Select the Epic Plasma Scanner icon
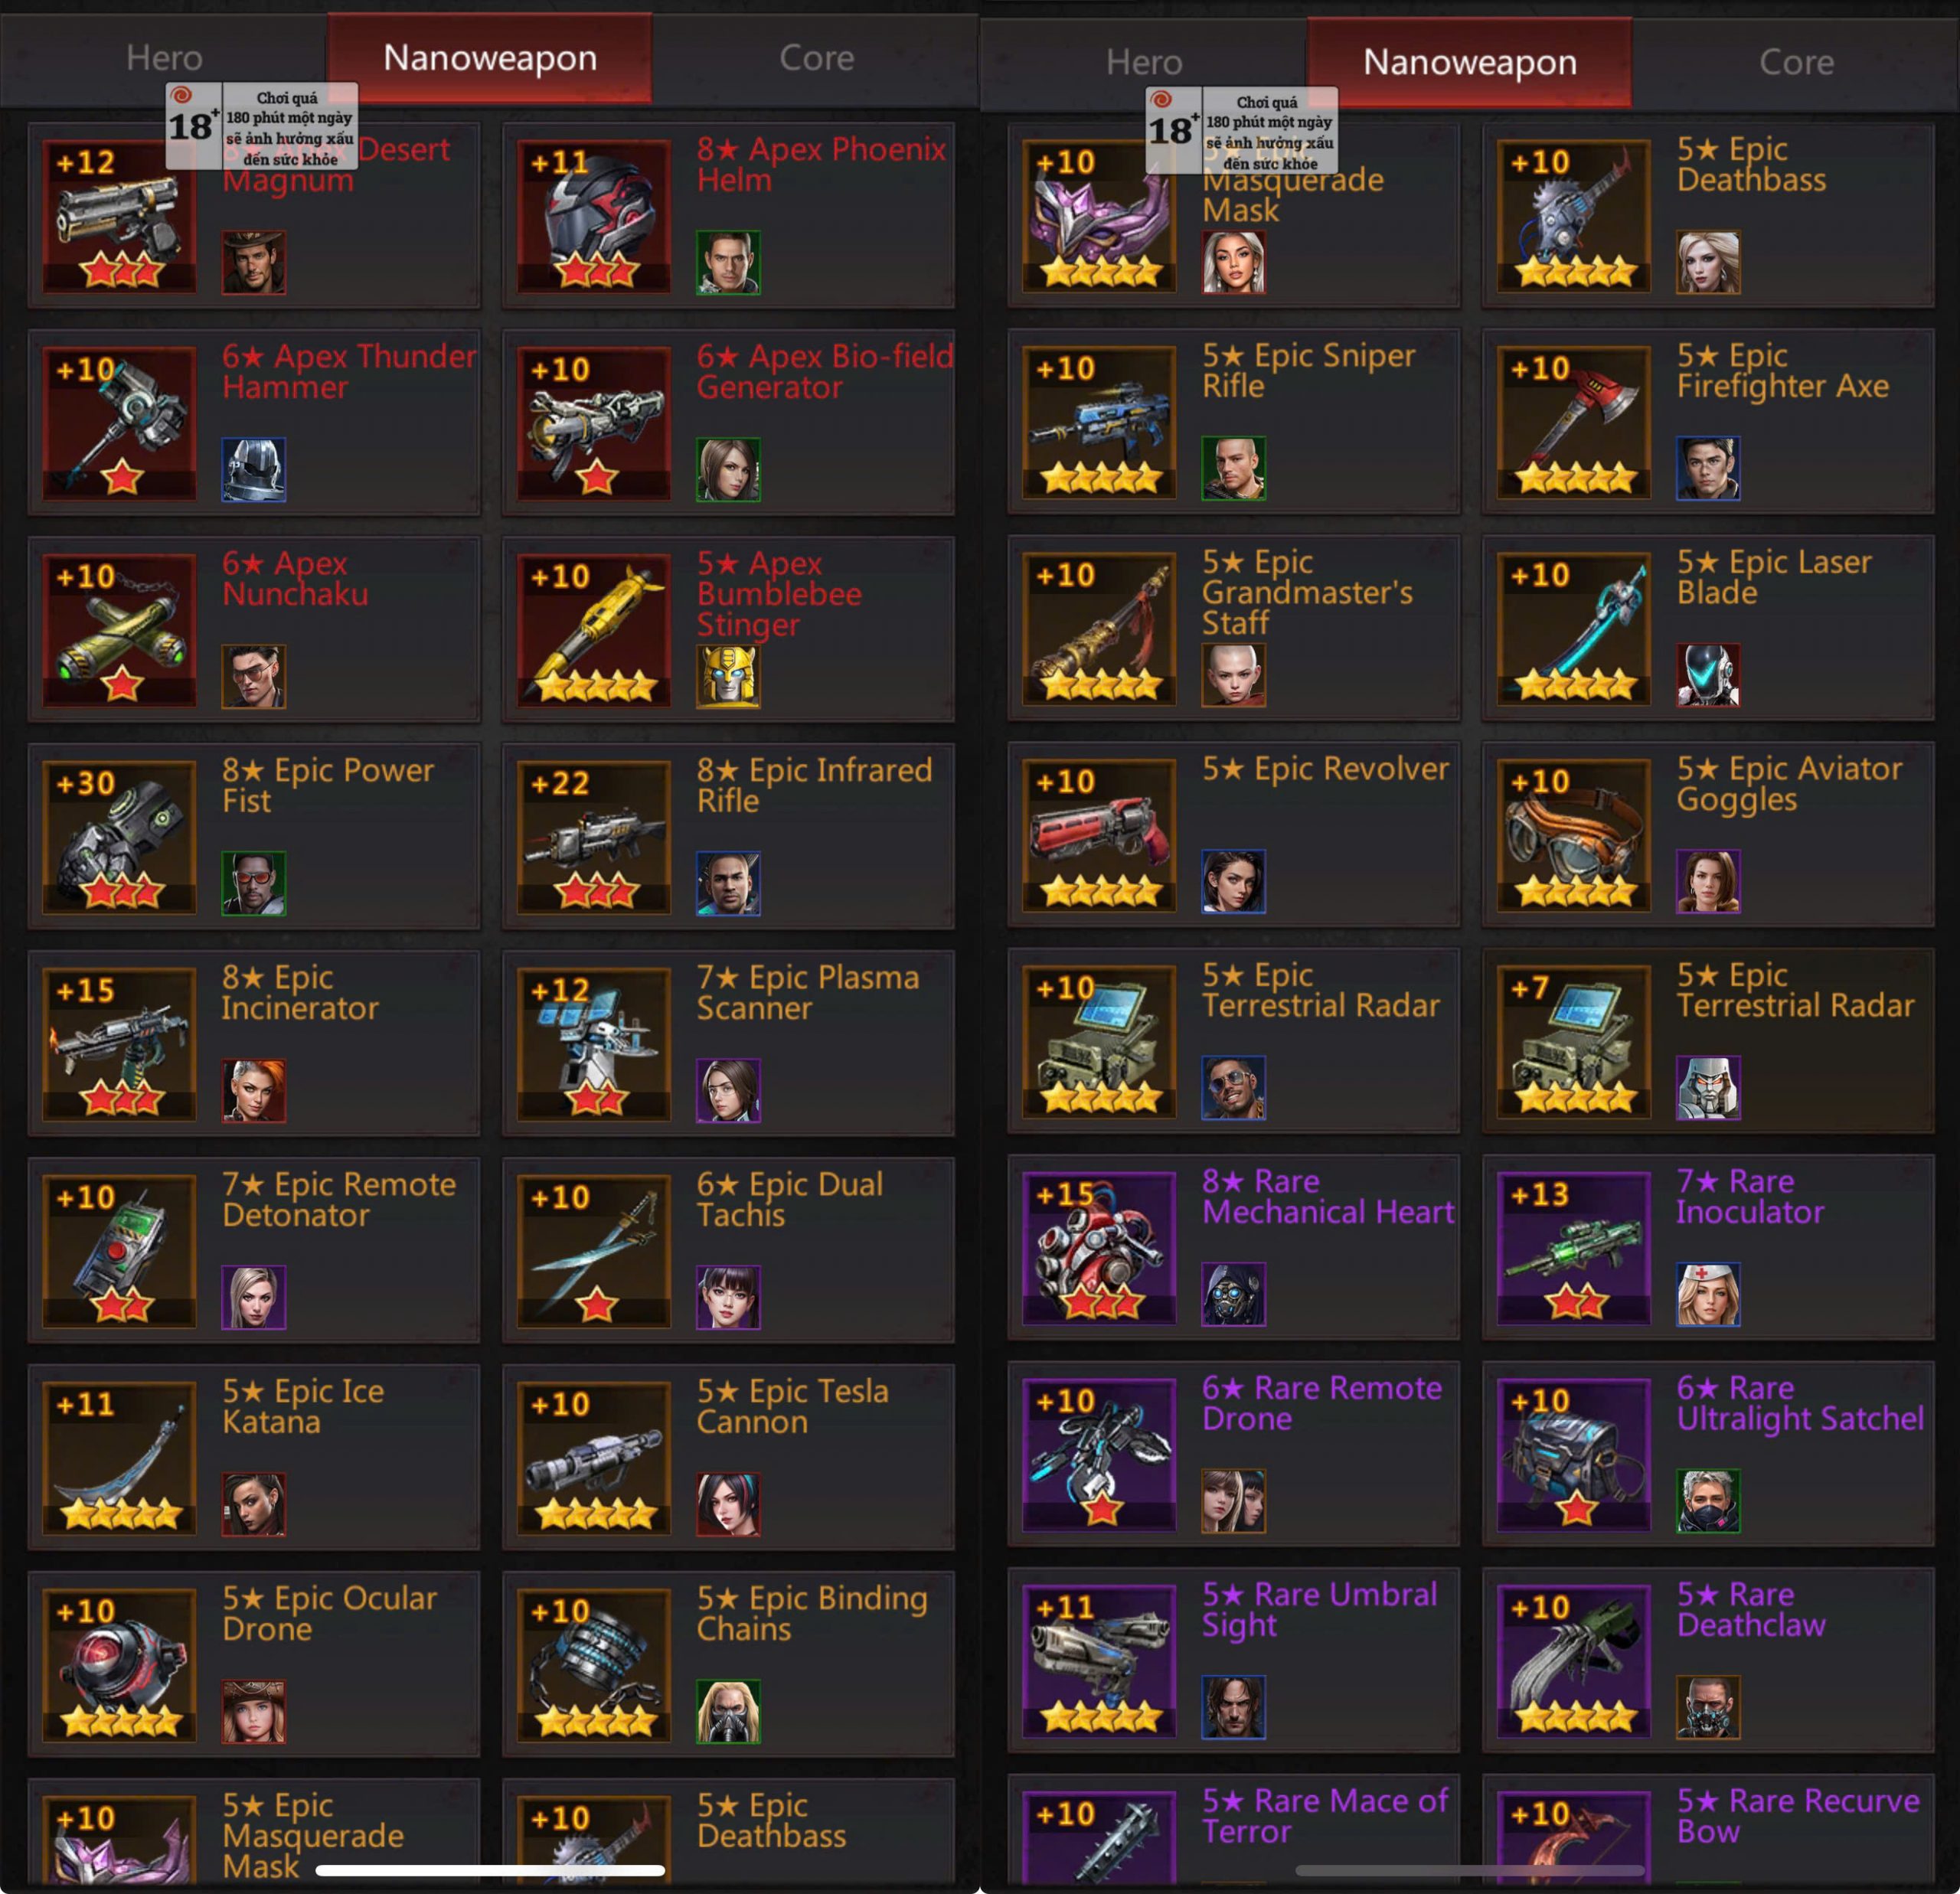This screenshot has height=1894, width=1960. pos(594,1044)
